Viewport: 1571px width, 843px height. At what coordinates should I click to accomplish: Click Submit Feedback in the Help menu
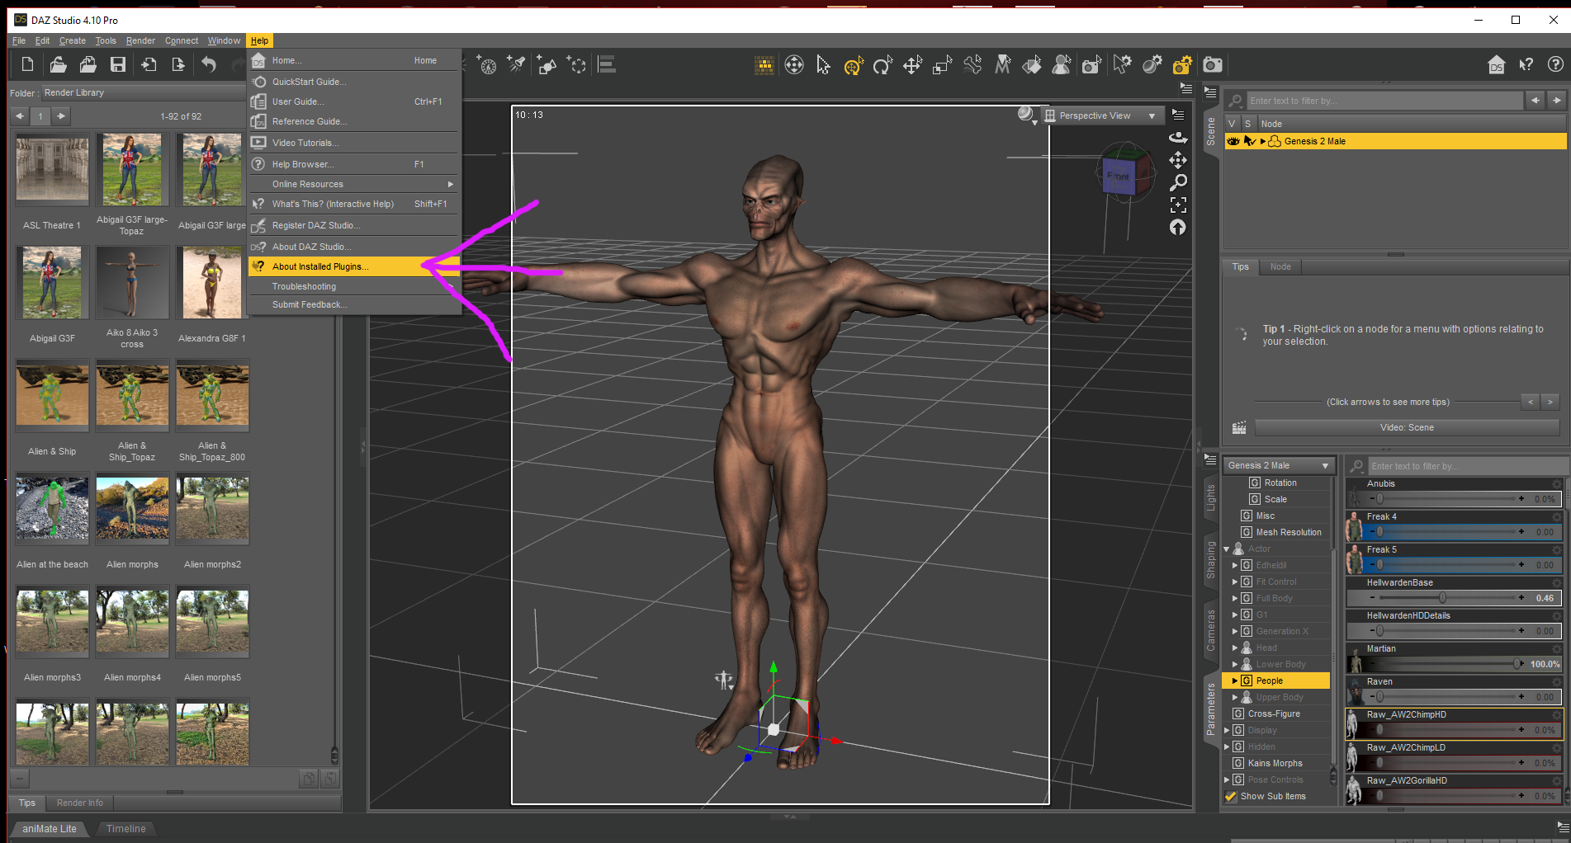click(x=354, y=304)
